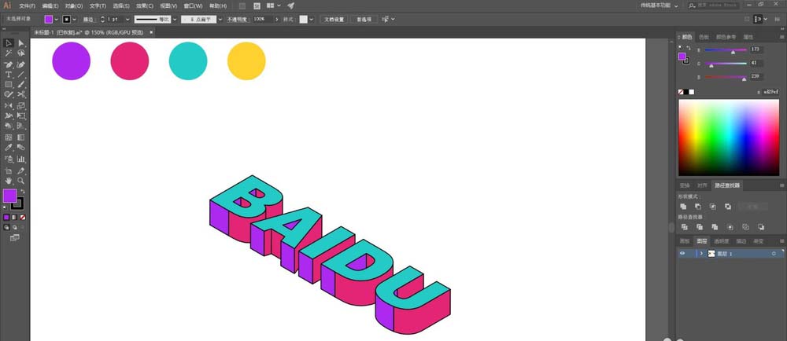Select the Lasso tool
The width and height of the screenshot is (787, 341).
tap(21, 53)
